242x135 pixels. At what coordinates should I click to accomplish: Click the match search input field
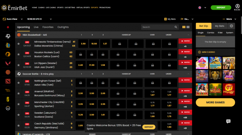click(160, 27)
